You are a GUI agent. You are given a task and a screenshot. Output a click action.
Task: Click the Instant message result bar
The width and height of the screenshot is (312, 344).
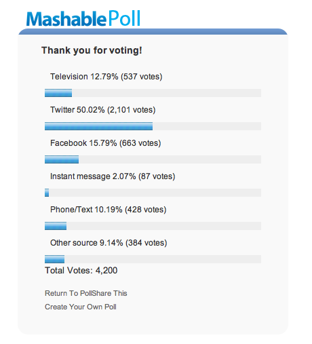pos(153,193)
